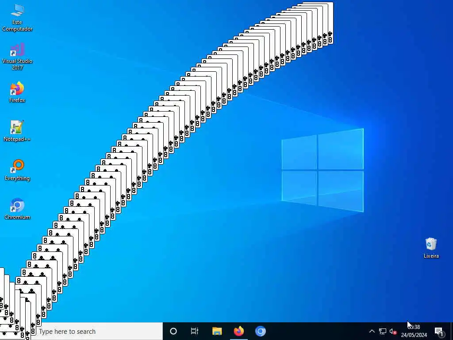Screen dimensions: 453x340
Task: Select the Notepad++ desktop shortcut
Action: pyautogui.click(x=17, y=131)
